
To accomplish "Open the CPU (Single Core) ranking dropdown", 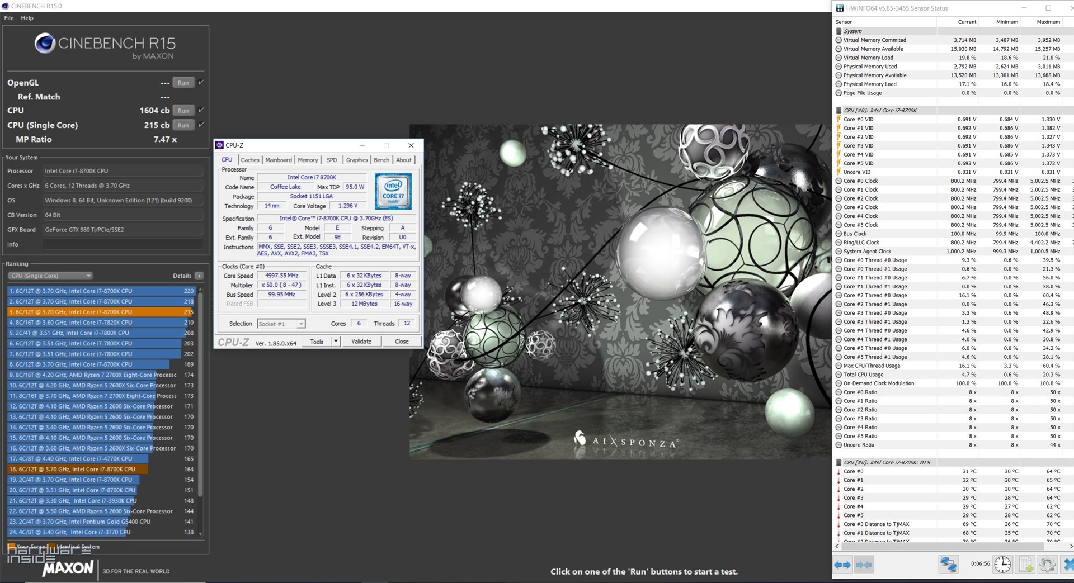I will 50,276.
